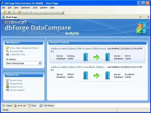Image resolution: width=151 pixels, height=113 pixels.
Task: Switch to the Data tab
Action: coord(32,106)
